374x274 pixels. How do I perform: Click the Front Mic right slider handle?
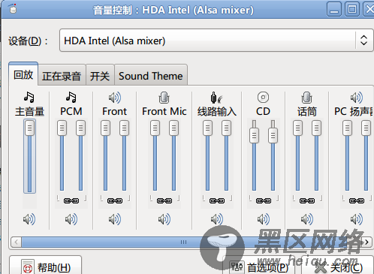point(173,128)
